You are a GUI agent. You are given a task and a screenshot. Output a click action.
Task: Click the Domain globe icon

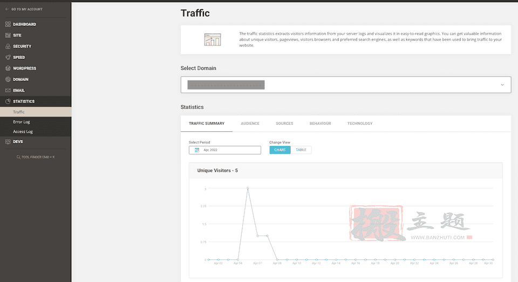tap(8, 79)
